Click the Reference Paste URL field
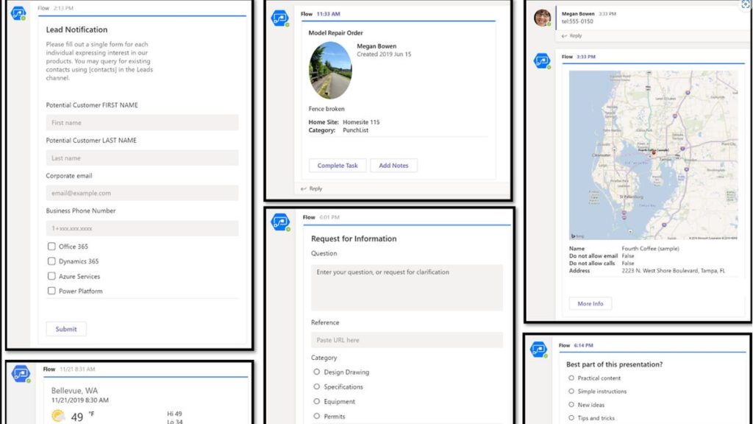This screenshot has height=424, width=753. pyautogui.click(x=407, y=340)
